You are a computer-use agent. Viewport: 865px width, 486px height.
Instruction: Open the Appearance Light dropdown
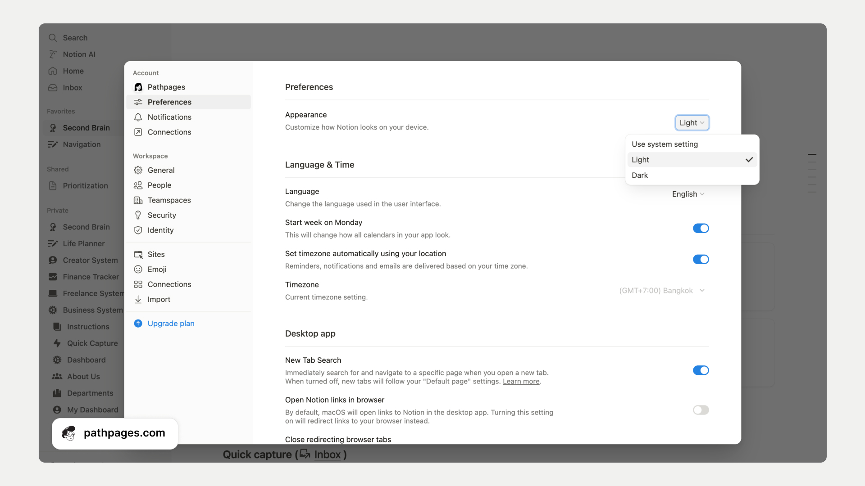click(692, 123)
